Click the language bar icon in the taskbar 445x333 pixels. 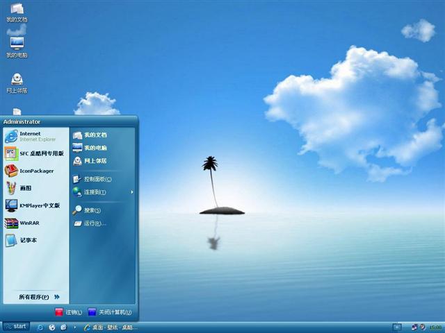pyautogui.click(x=397, y=327)
